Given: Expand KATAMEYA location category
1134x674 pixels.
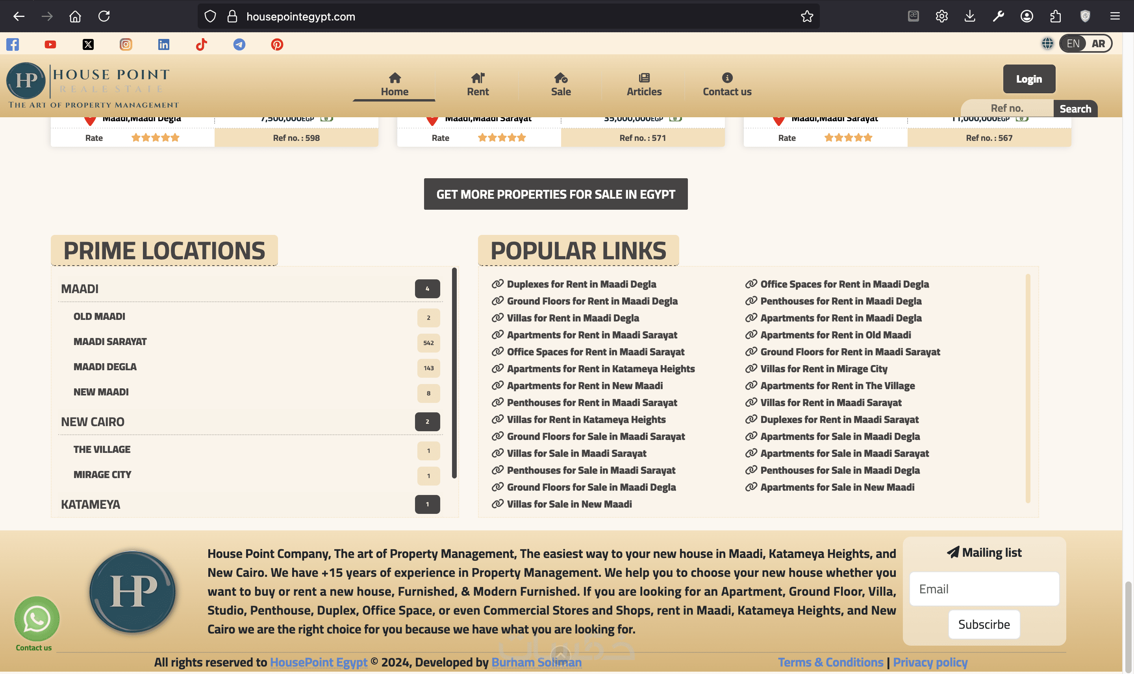Looking at the screenshot, I should [x=91, y=504].
